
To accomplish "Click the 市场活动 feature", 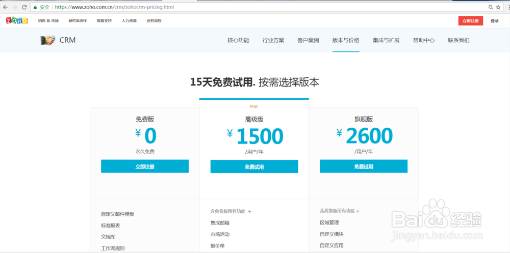I will [220, 234].
